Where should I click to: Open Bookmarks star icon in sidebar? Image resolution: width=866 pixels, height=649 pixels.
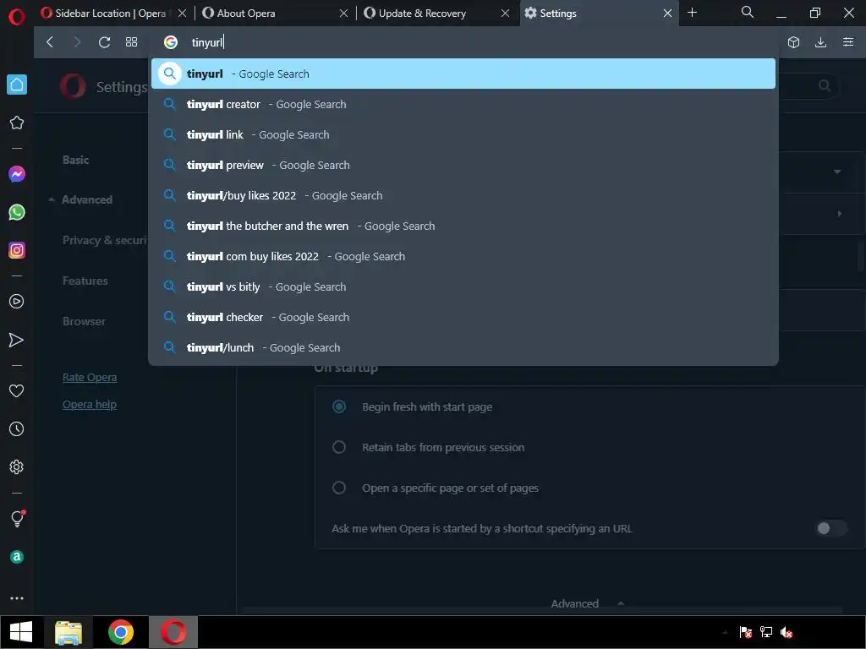pos(17,123)
